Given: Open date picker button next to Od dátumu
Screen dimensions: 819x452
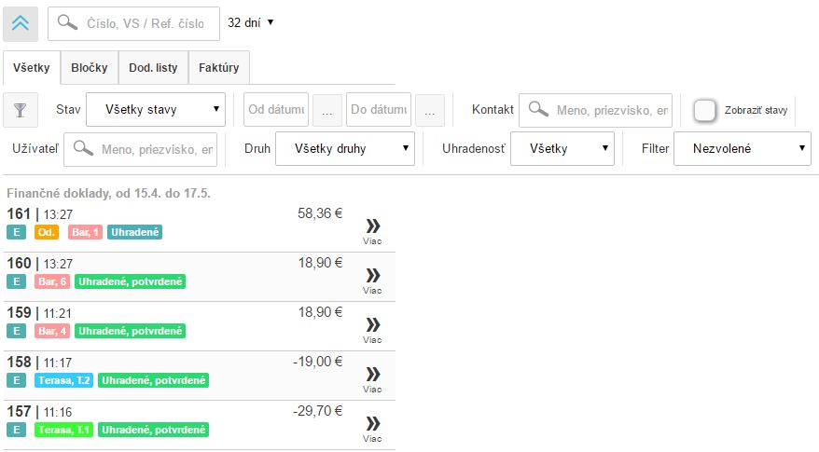Looking at the screenshot, I should click(327, 110).
